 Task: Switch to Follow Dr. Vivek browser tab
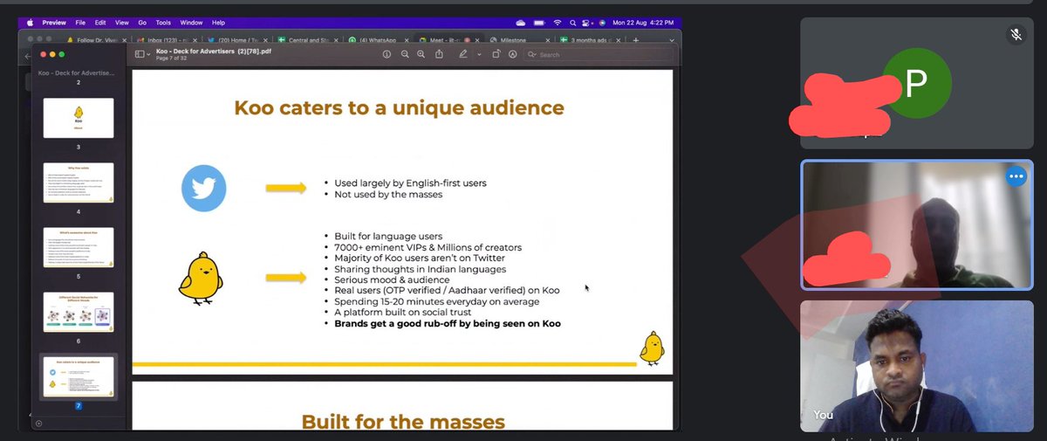(96, 40)
